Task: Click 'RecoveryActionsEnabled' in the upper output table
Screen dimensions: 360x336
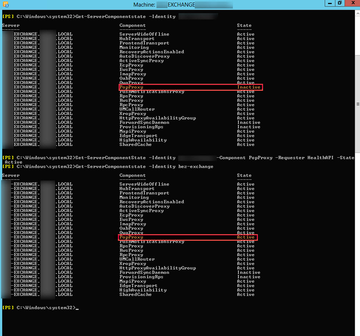Action: [x=152, y=52]
